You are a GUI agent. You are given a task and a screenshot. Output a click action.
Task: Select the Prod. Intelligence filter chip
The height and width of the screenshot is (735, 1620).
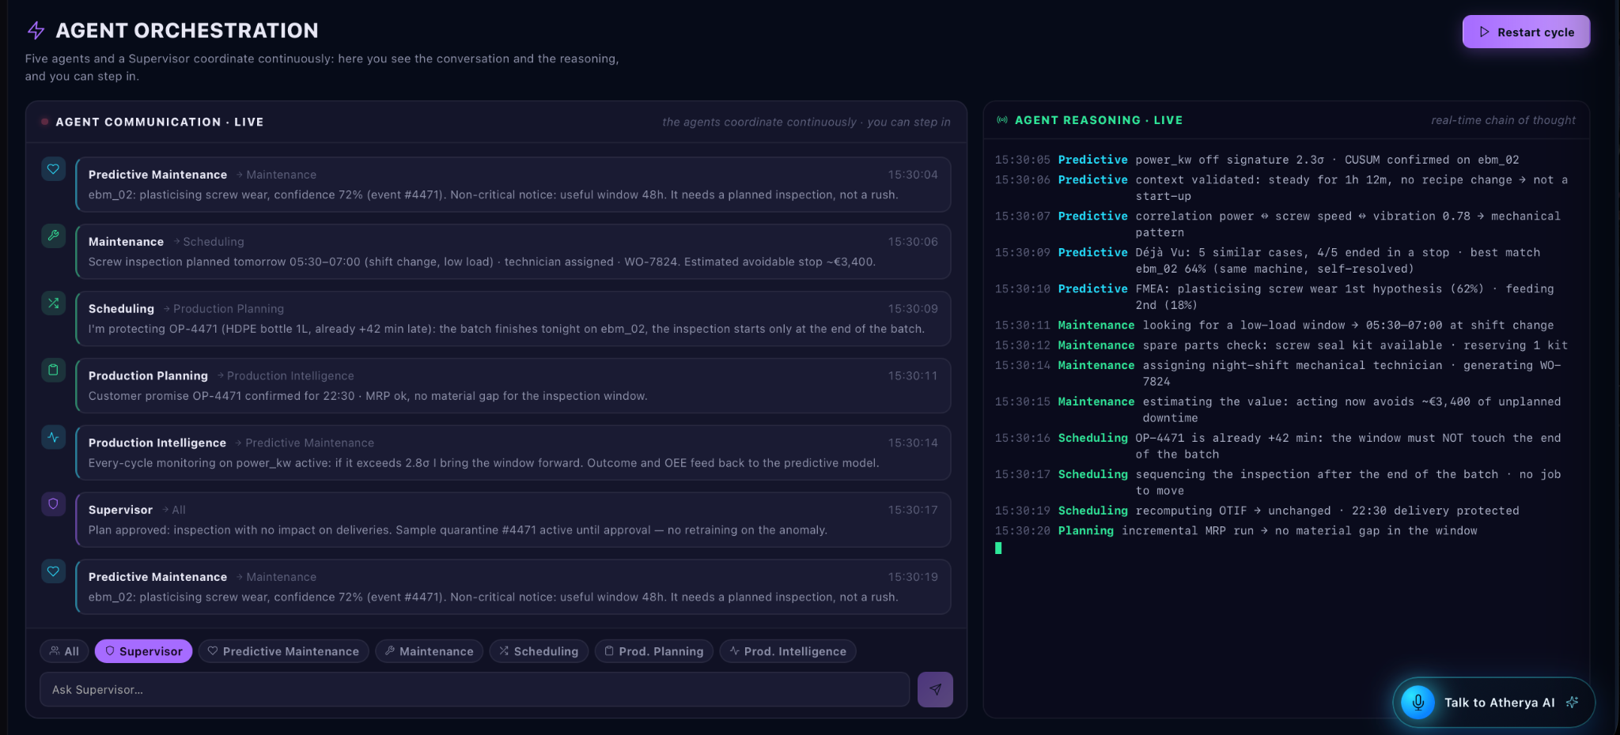tap(788, 651)
